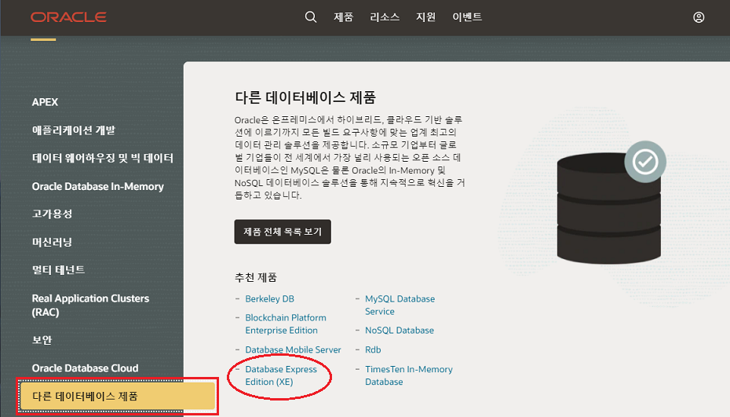Select 머신러닝 in the sidebar
Viewport: 730px width, 417px height.
point(52,242)
